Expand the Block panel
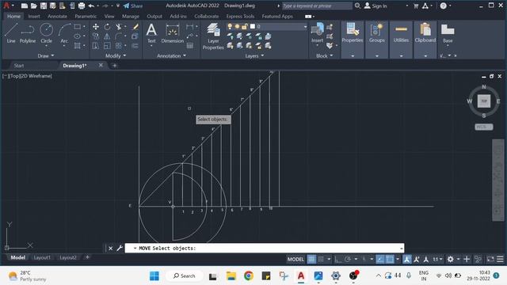The image size is (507, 285). click(x=324, y=56)
